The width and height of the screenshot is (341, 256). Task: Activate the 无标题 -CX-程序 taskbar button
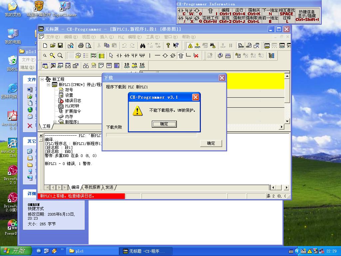click(146, 251)
